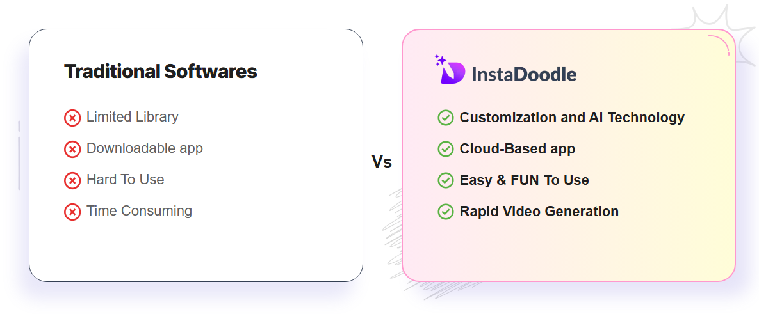
Task: Click Easy & FUN To Use text
Action: pyautogui.click(x=524, y=180)
